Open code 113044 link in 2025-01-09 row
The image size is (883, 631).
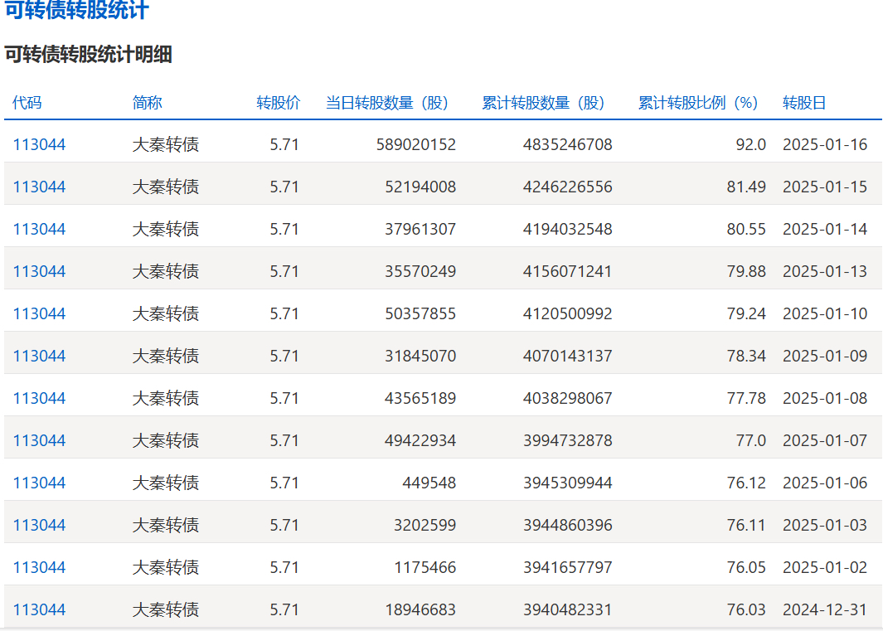39,356
